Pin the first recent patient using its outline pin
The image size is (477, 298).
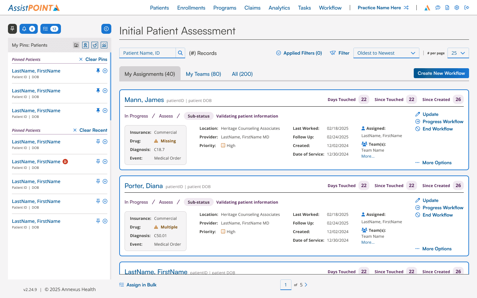coord(98,141)
